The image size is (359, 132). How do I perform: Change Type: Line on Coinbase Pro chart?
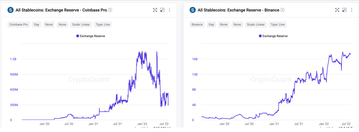point(103,25)
